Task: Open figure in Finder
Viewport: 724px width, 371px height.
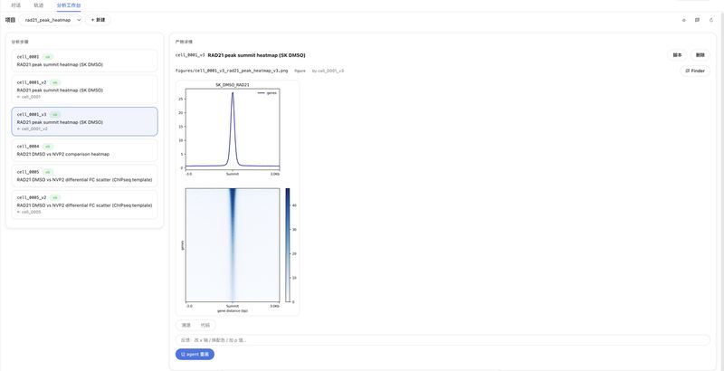Action: 695,71
